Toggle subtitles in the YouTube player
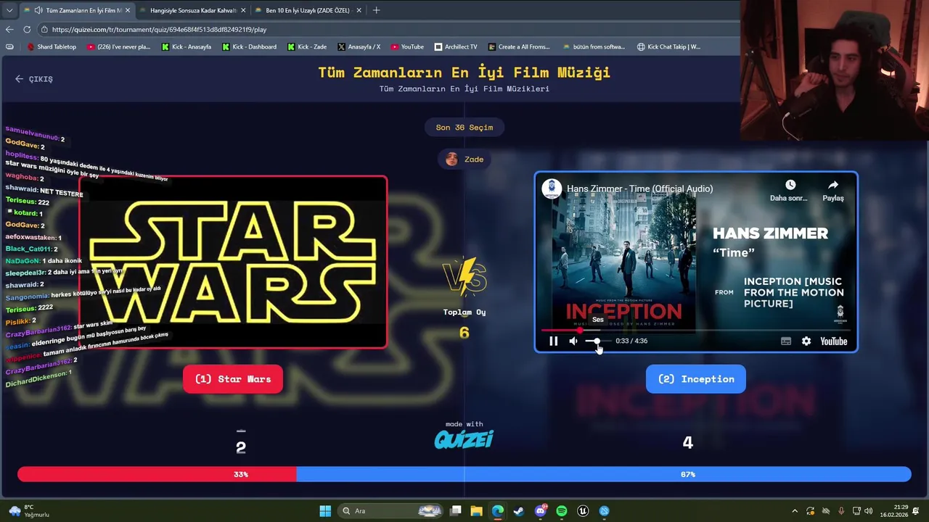929x522 pixels. pos(786,341)
